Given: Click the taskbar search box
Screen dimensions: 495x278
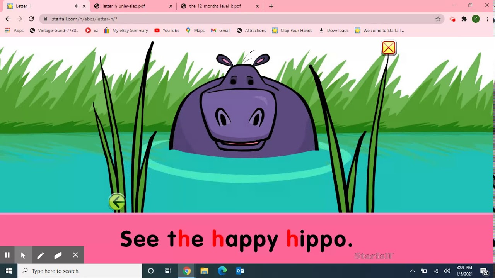Looking at the screenshot, I should tap(80, 271).
